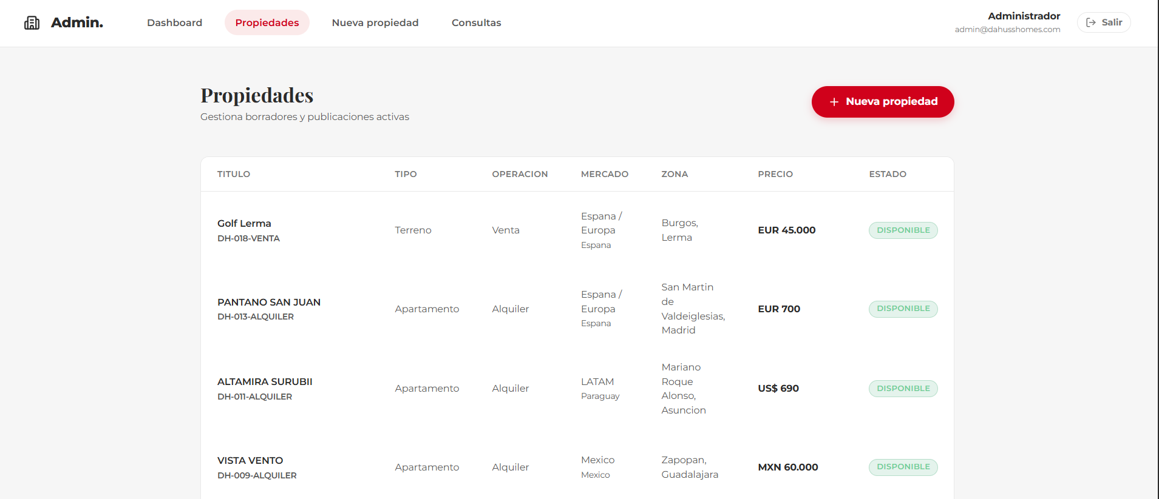Open the PANTANO SAN JUAN property
The height and width of the screenshot is (499, 1159).
(x=269, y=302)
